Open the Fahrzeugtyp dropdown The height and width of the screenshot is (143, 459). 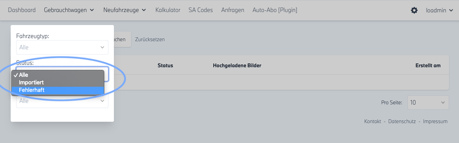point(62,47)
